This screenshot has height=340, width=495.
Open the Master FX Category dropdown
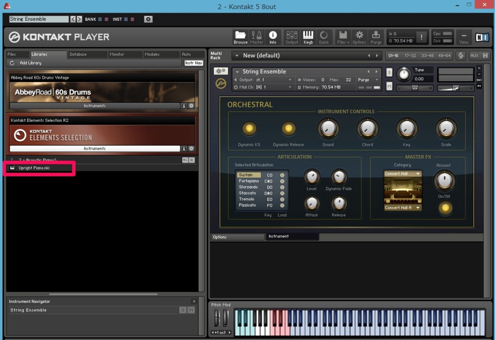402,174
